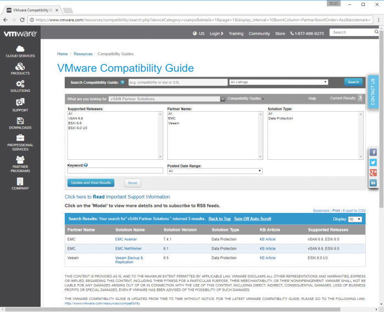The image size is (384, 312).
Task: Open the Store menu item
Action: (x=280, y=33)
